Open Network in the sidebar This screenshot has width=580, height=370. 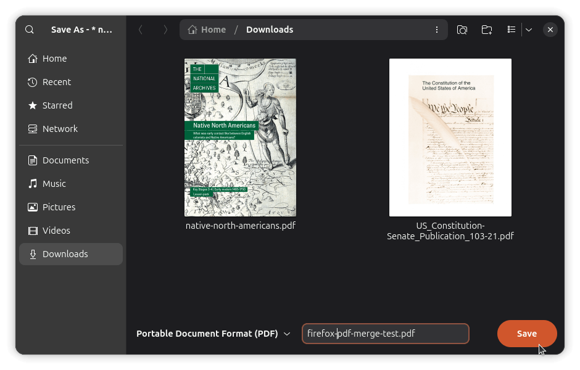click(71, 129)
